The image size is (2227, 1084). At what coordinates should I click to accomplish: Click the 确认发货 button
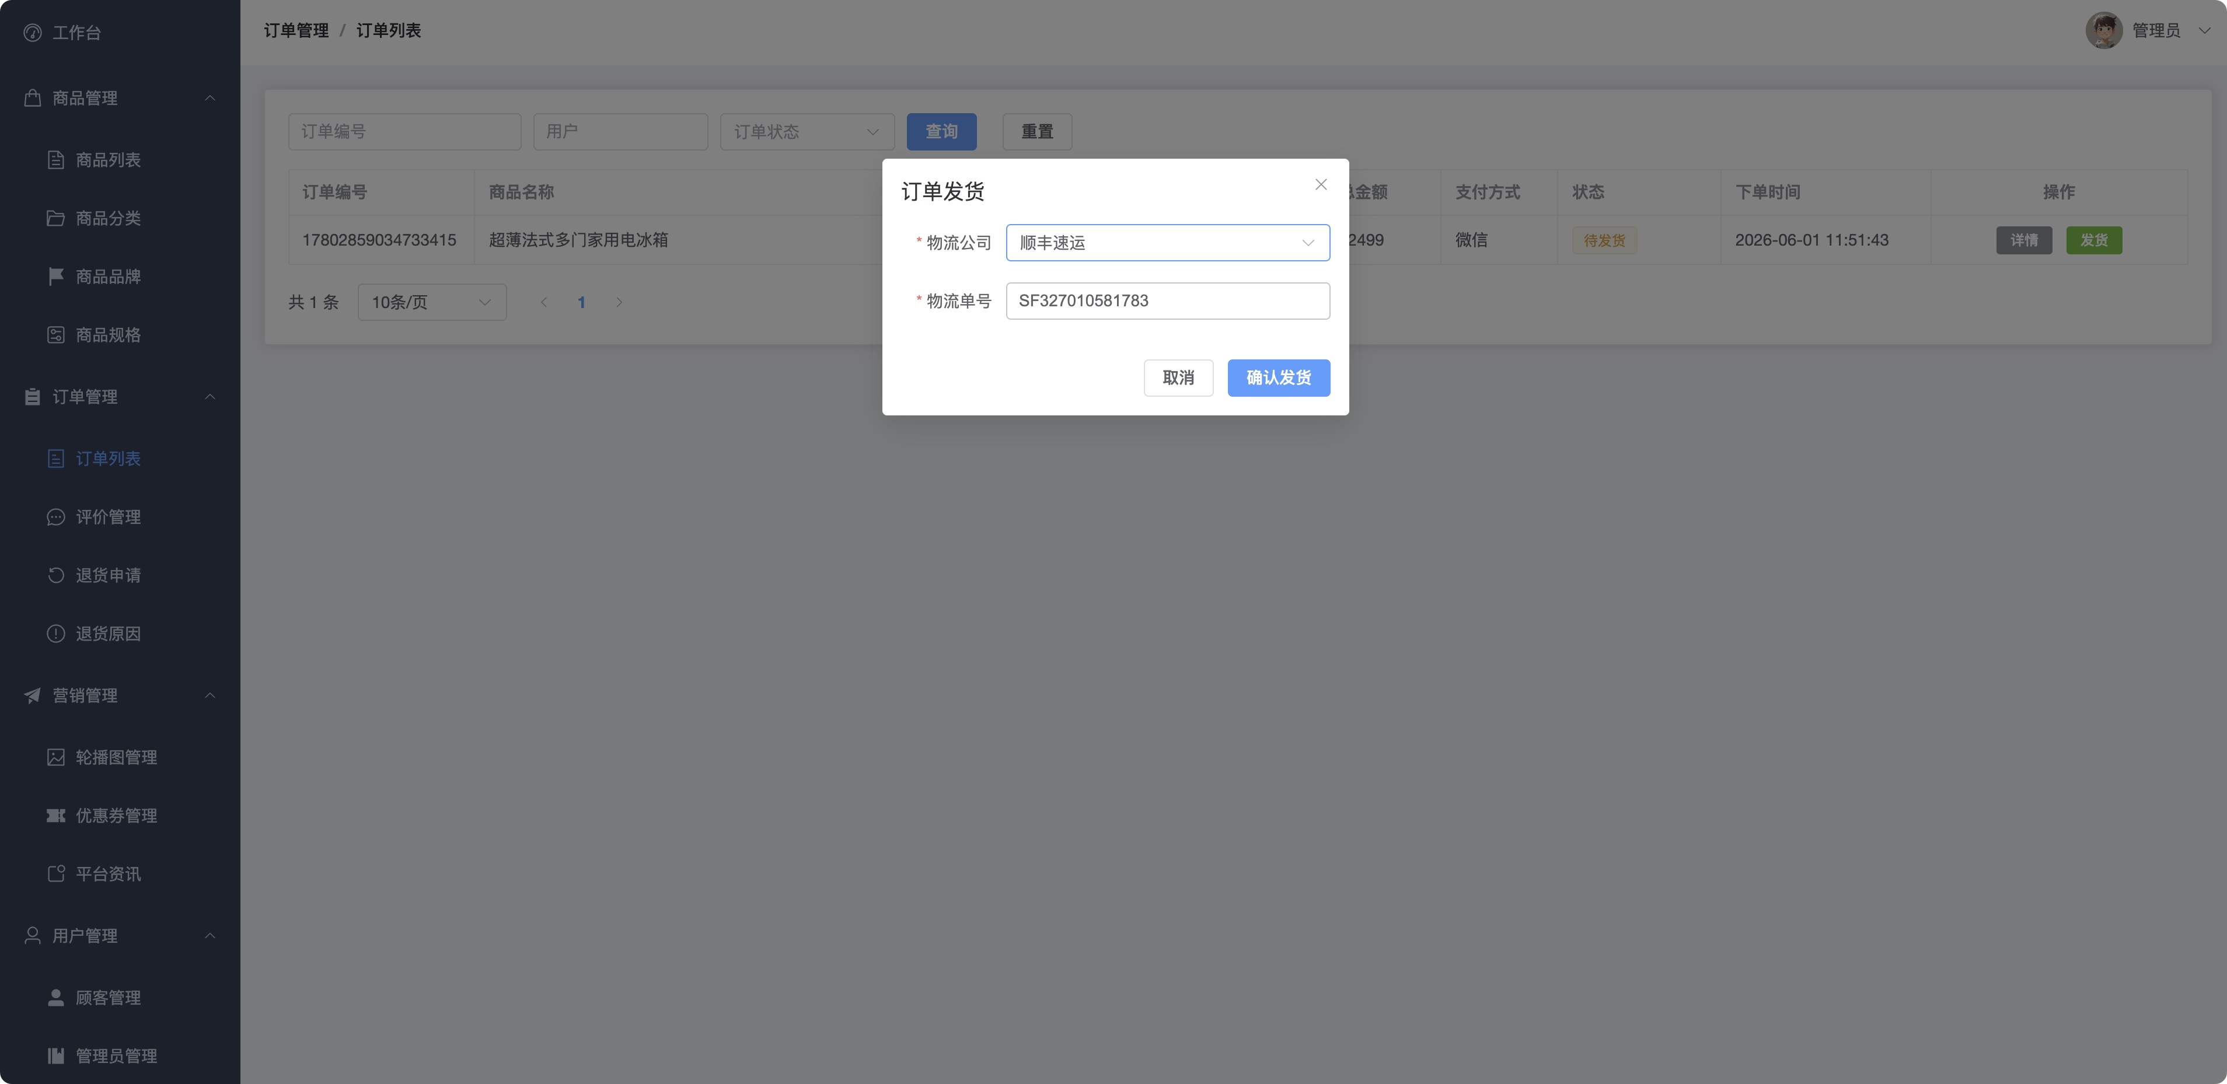coord(1277,377)
